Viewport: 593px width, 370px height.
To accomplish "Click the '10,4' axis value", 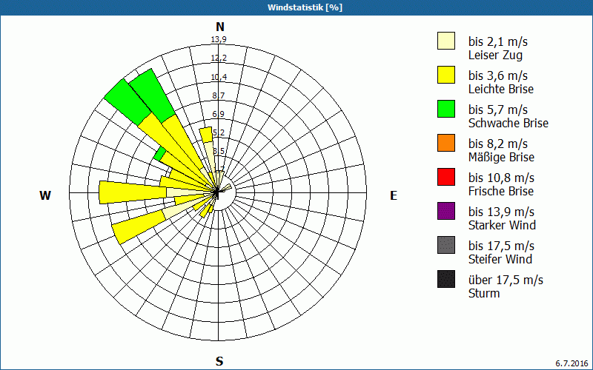I will coord(219,77).
